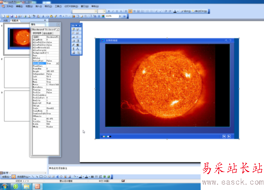Click 新幻灯片 new slide button
Screen dimensions: 264x190
click(x=200, y=11)
